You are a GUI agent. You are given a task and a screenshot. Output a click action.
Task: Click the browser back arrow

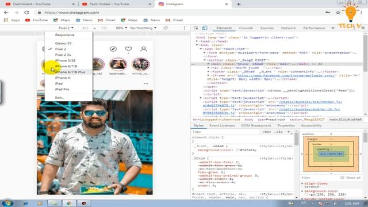pos(6,13)
